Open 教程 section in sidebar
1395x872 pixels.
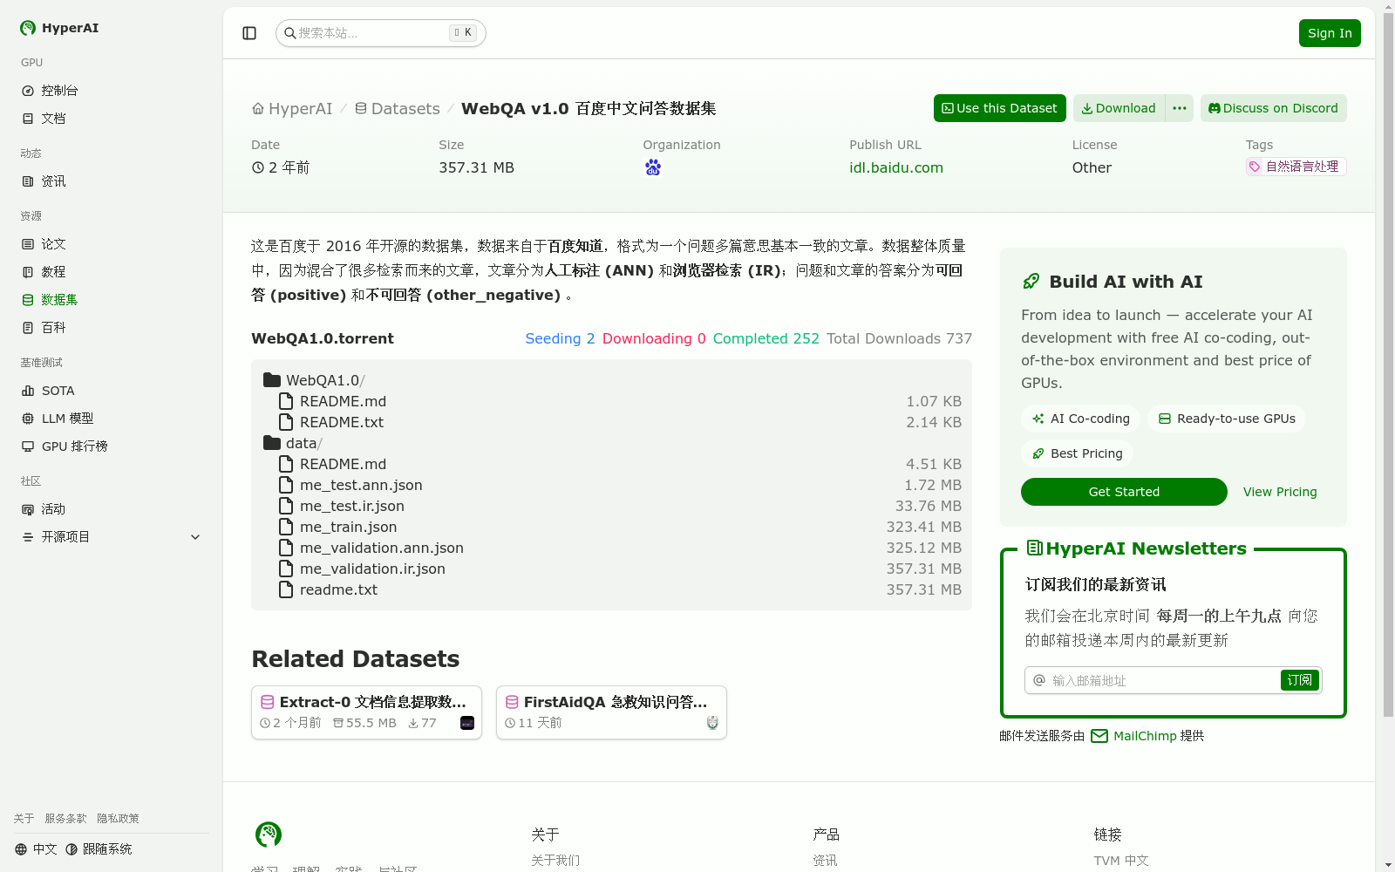coord(112,272)
